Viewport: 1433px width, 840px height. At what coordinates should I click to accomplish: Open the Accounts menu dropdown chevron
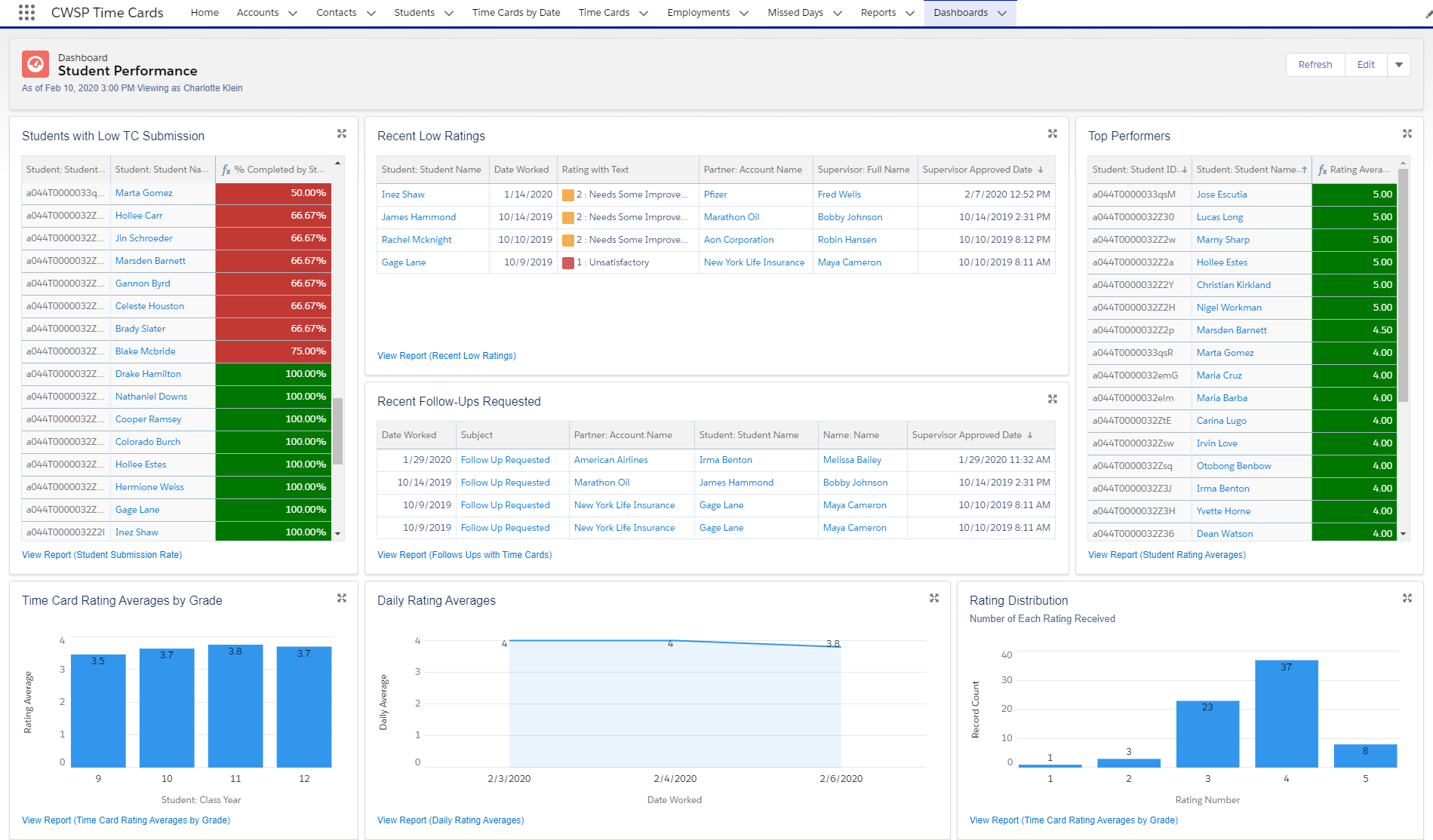point(293,13)
